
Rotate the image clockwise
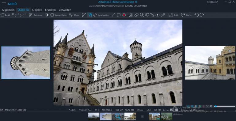202,15
